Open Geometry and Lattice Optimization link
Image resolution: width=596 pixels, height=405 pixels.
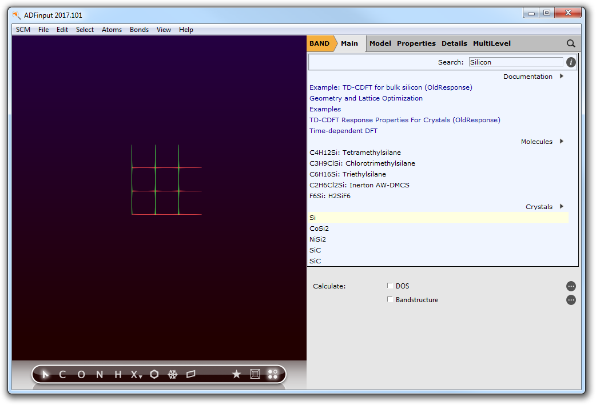[x=366, y=98]
